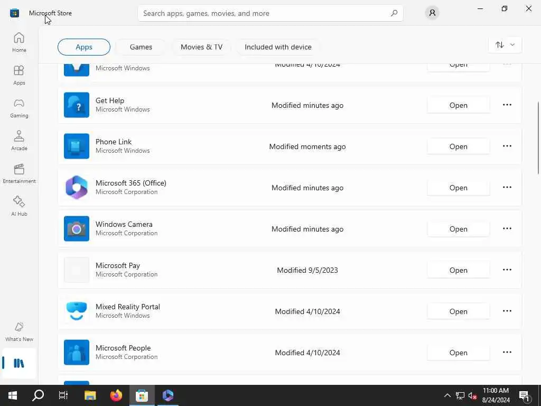Open more options for Phone Link
This screenshot has width=541, height=406.
[x=507, y=146]
